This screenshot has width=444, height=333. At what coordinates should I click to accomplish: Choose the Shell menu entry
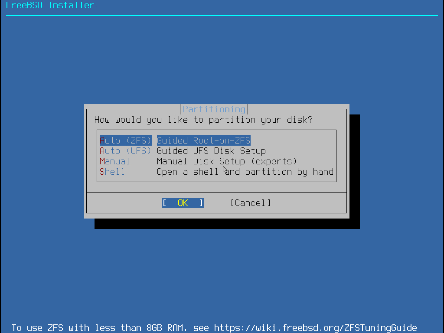point(112,172)
